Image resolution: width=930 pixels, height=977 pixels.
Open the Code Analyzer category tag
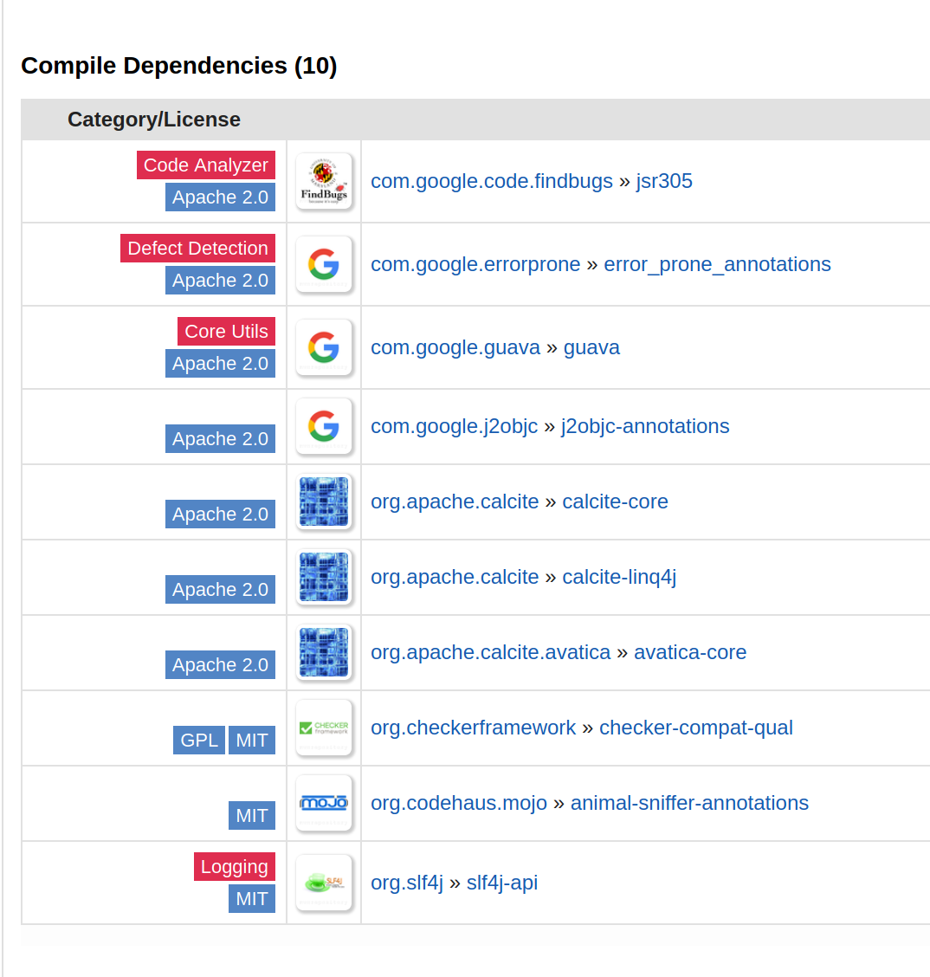pyautogui.click(x=206, y=165)
